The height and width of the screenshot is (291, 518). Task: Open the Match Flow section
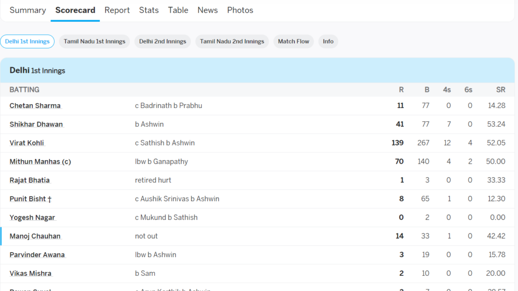coord(293,41)
